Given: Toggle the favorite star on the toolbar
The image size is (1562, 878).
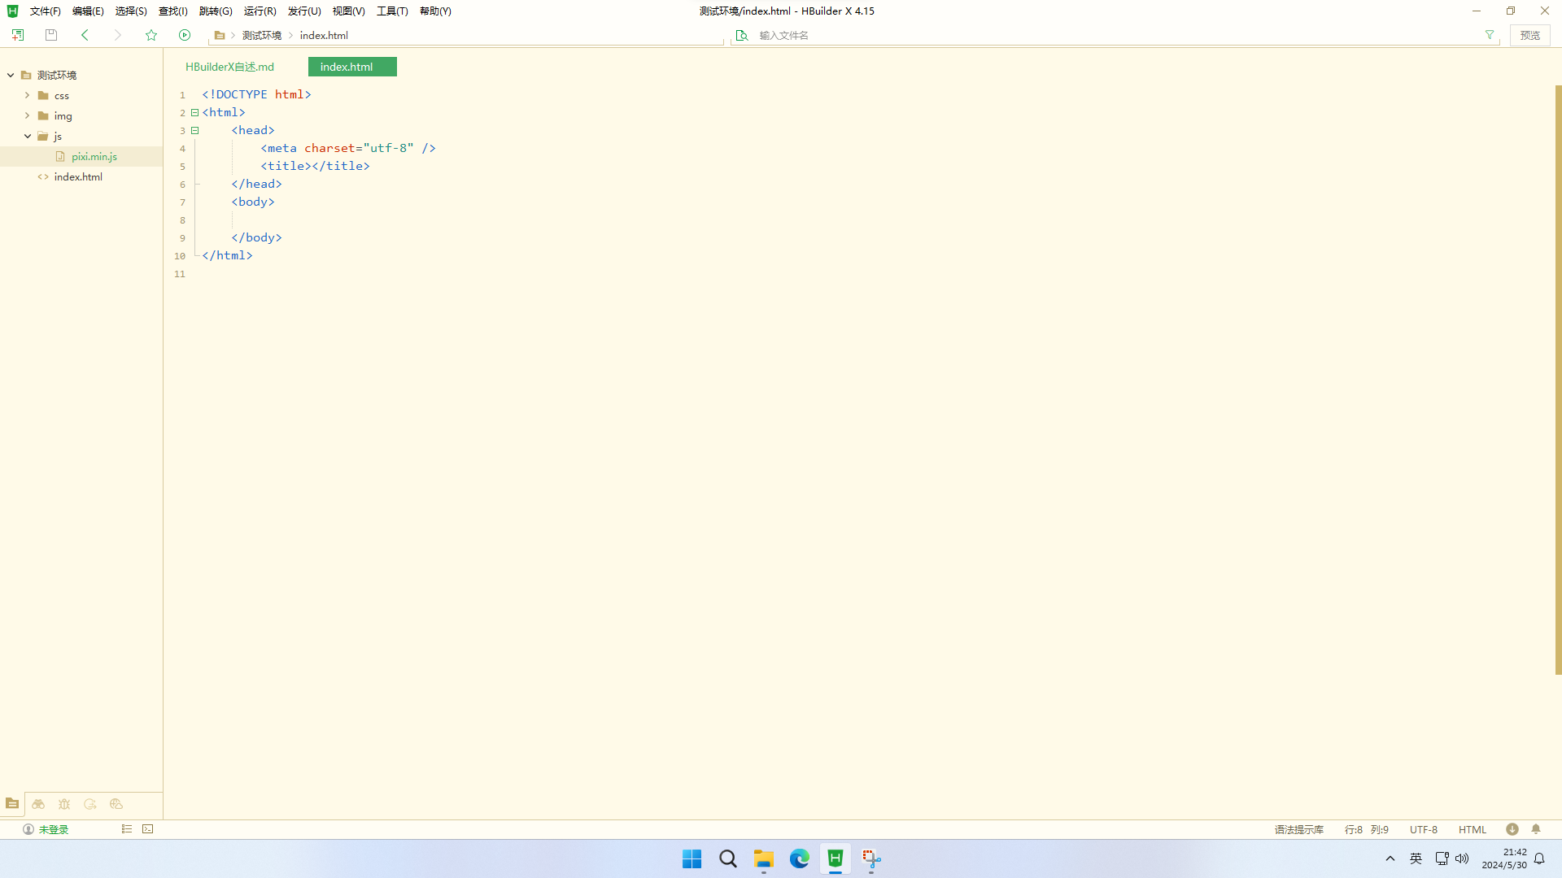Looking at the screenshot, I should click(x=151, y=35).
